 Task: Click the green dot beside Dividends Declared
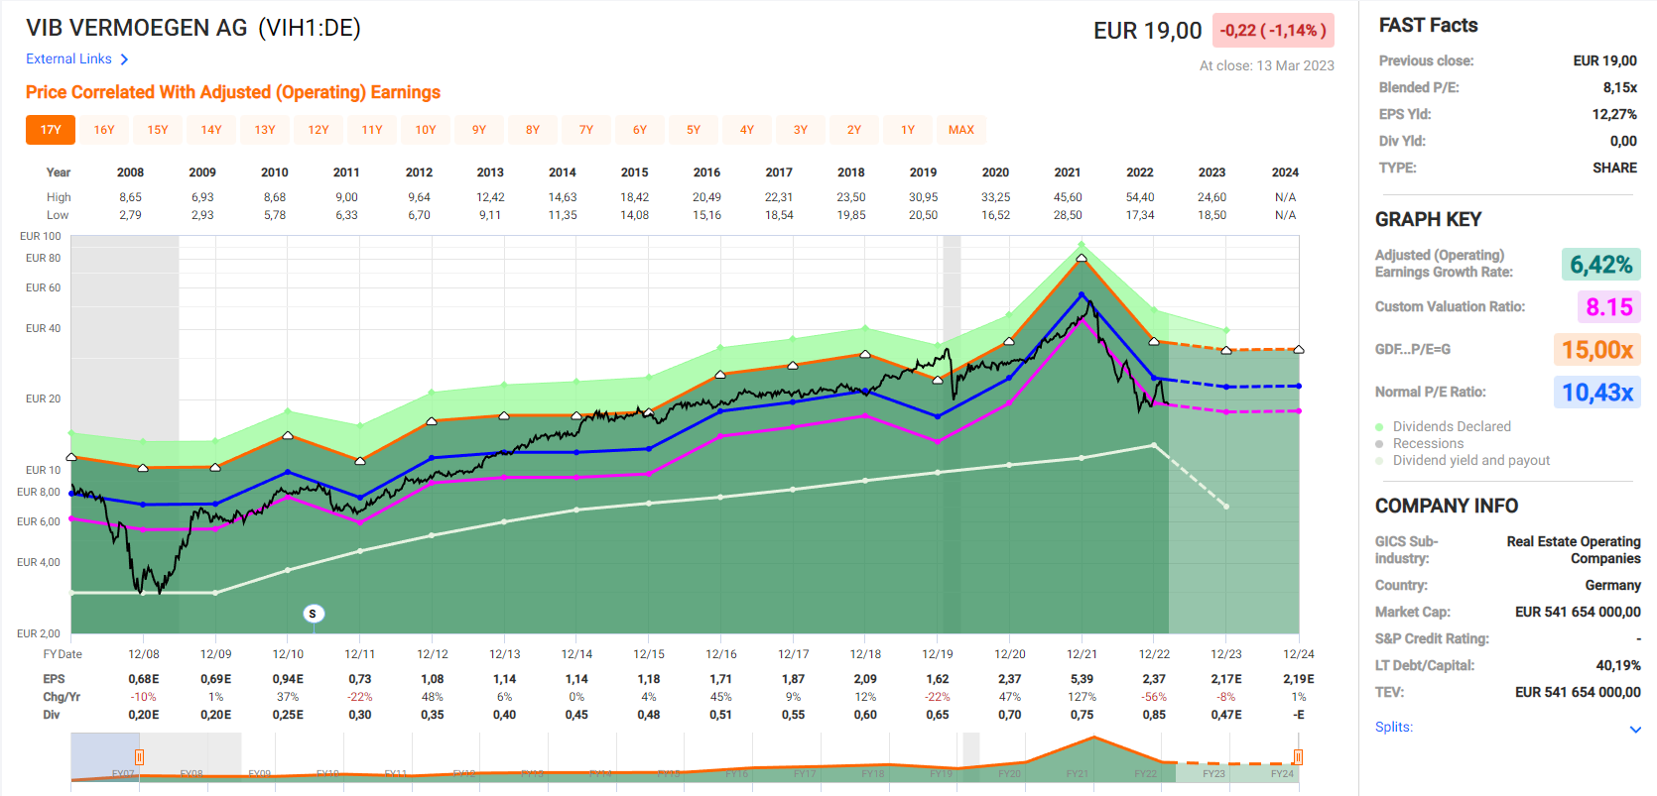click(1379, 427)
